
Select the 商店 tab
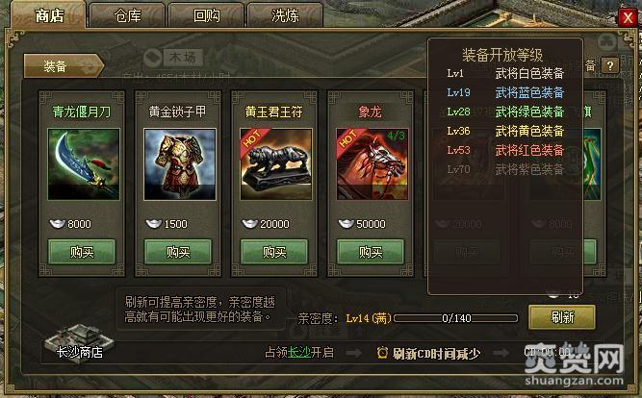49,15
